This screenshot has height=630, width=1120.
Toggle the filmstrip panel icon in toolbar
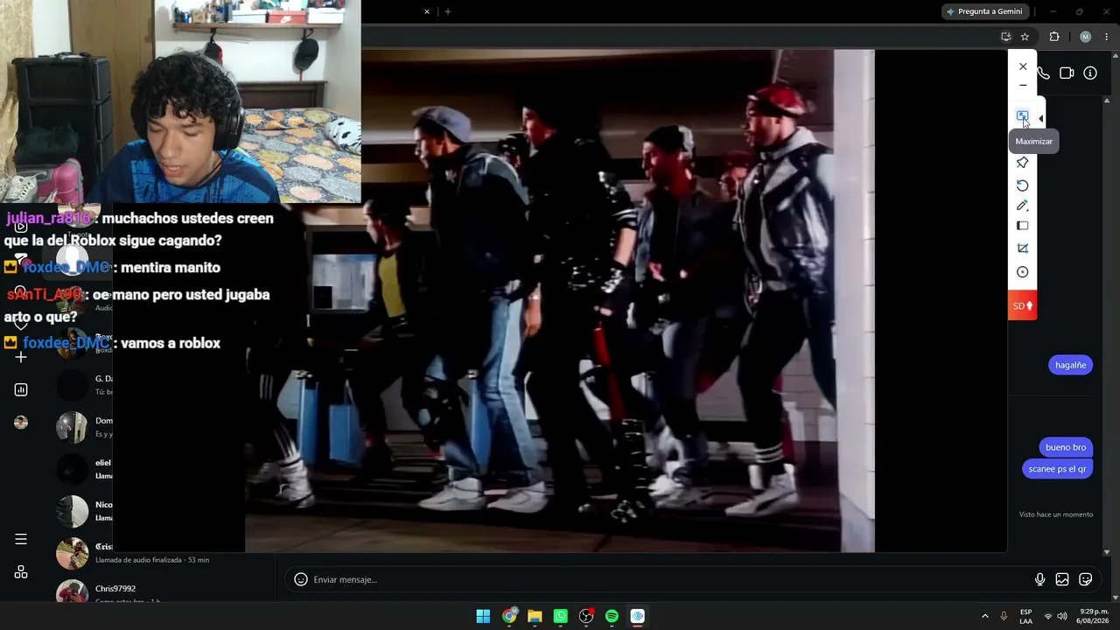(x=1022, y=226)
